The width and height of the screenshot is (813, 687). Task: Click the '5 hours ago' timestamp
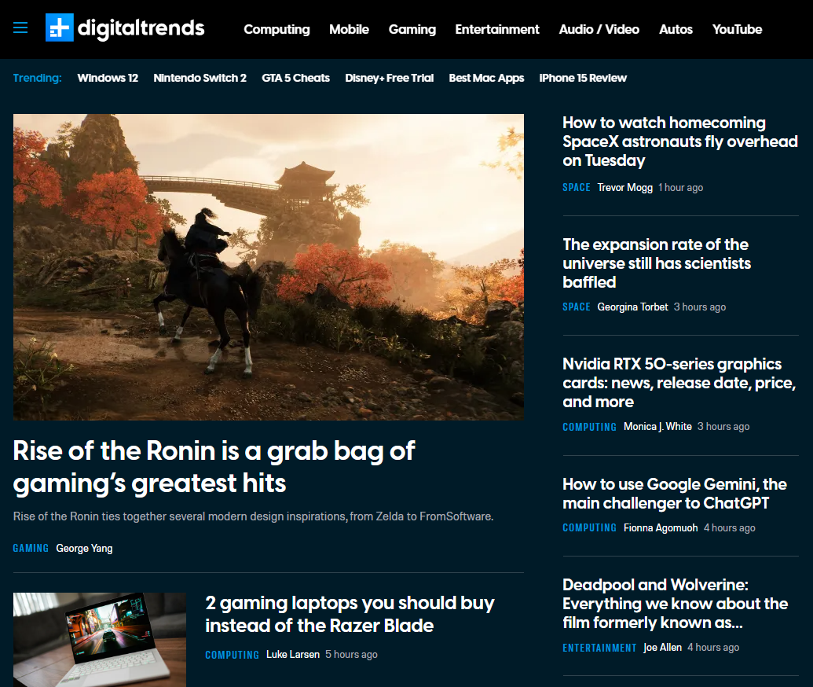pyautogui.click(x=351, y=654)
